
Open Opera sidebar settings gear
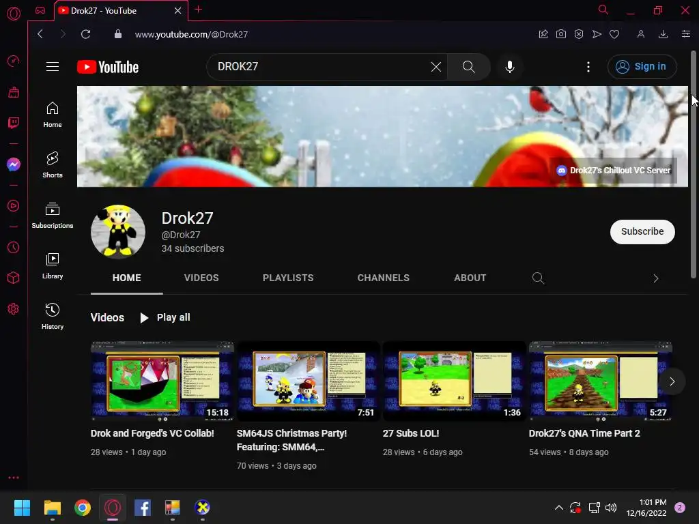14,309
